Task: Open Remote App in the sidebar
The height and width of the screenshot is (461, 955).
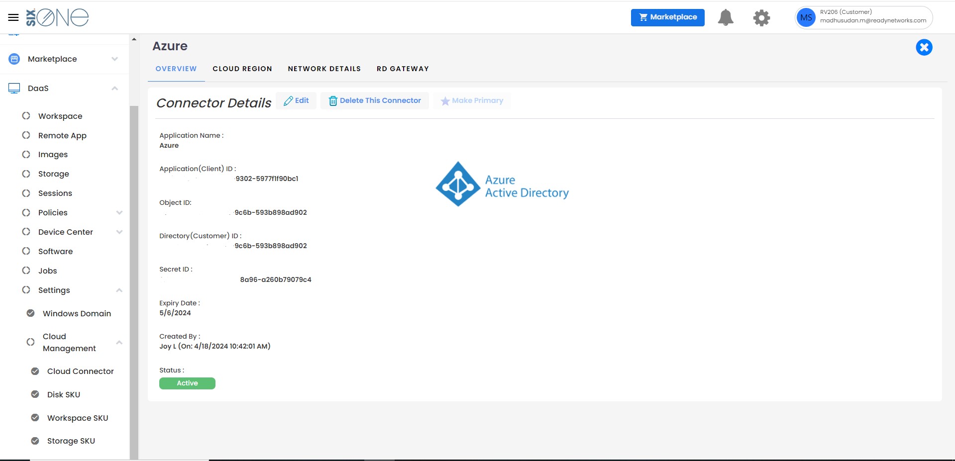Action: pos(62,135)
